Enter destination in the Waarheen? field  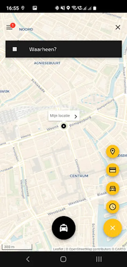click(x=64, y=49)
